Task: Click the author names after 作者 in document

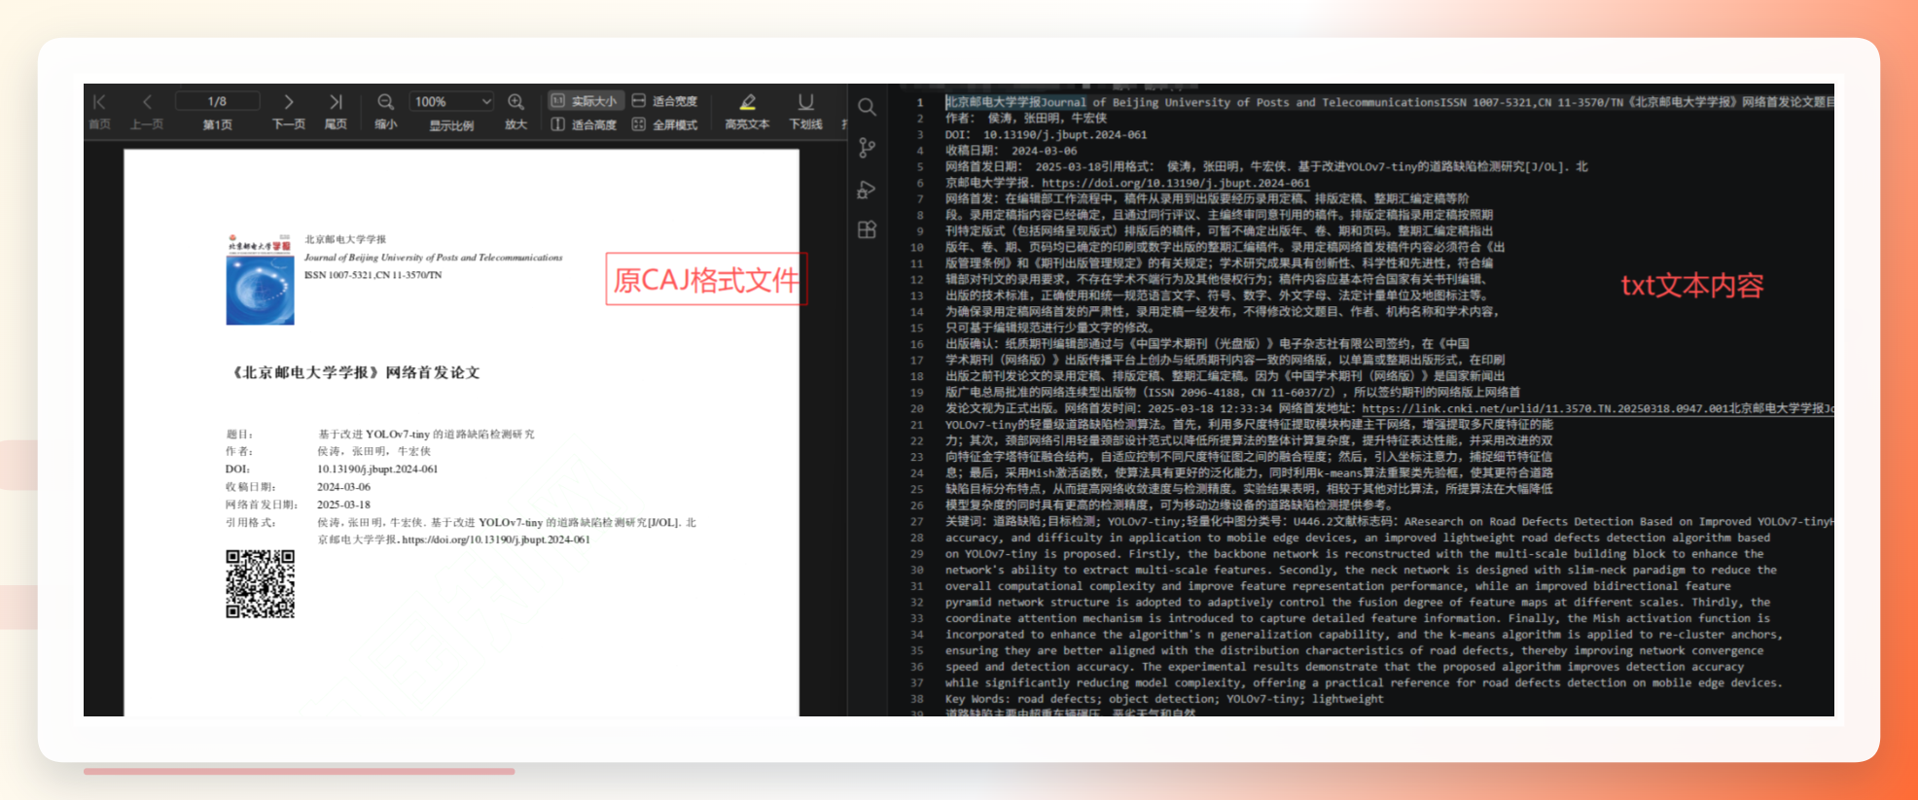Action: (x=373, y=451)
